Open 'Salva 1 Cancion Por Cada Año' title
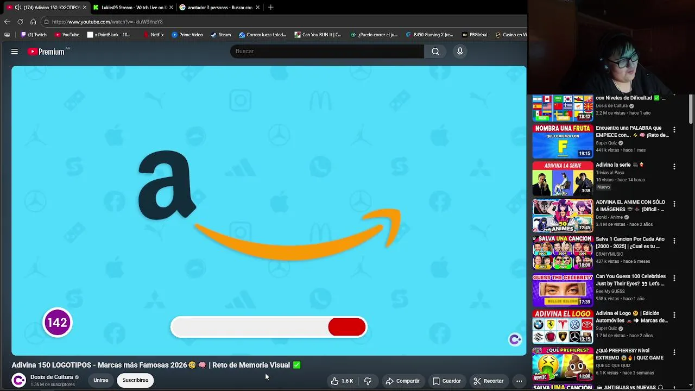 point(630,243)
